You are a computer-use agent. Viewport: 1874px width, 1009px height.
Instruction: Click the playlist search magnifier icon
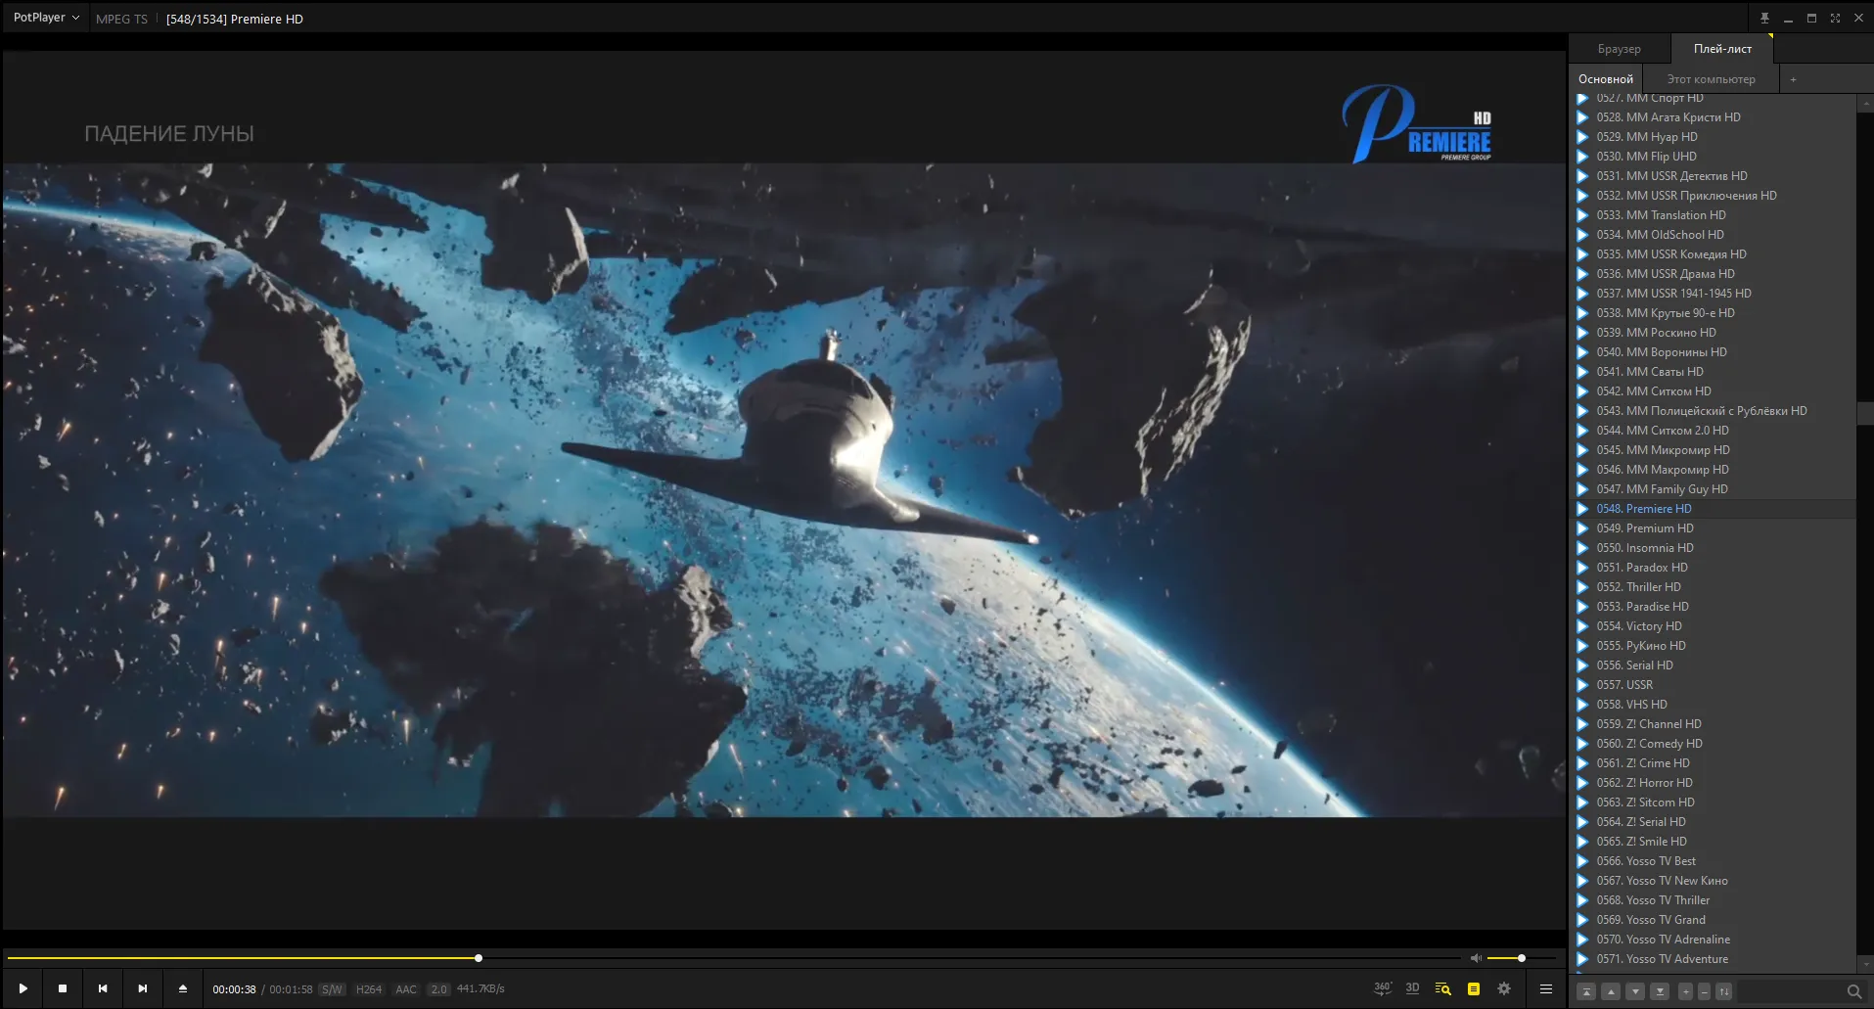tap(1854, 991)
